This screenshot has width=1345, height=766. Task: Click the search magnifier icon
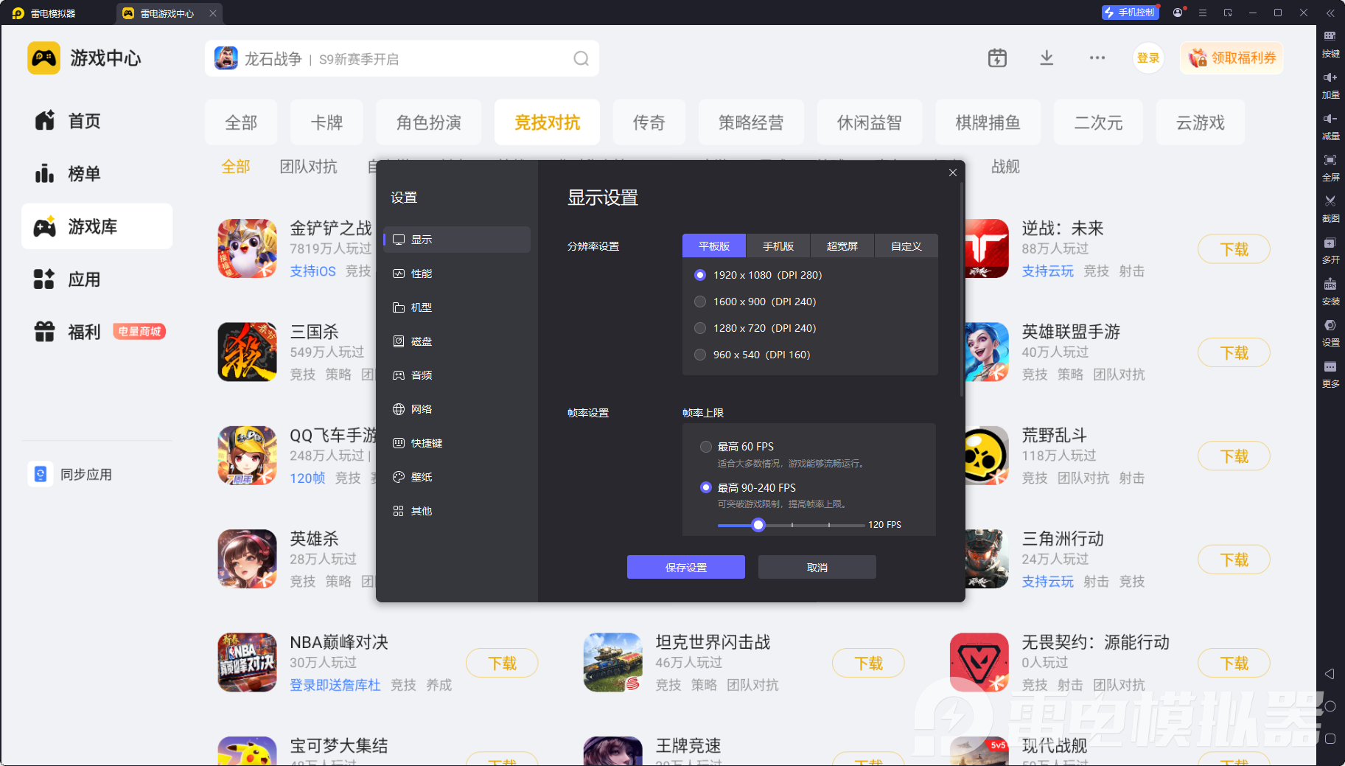(x=581, y=59)
